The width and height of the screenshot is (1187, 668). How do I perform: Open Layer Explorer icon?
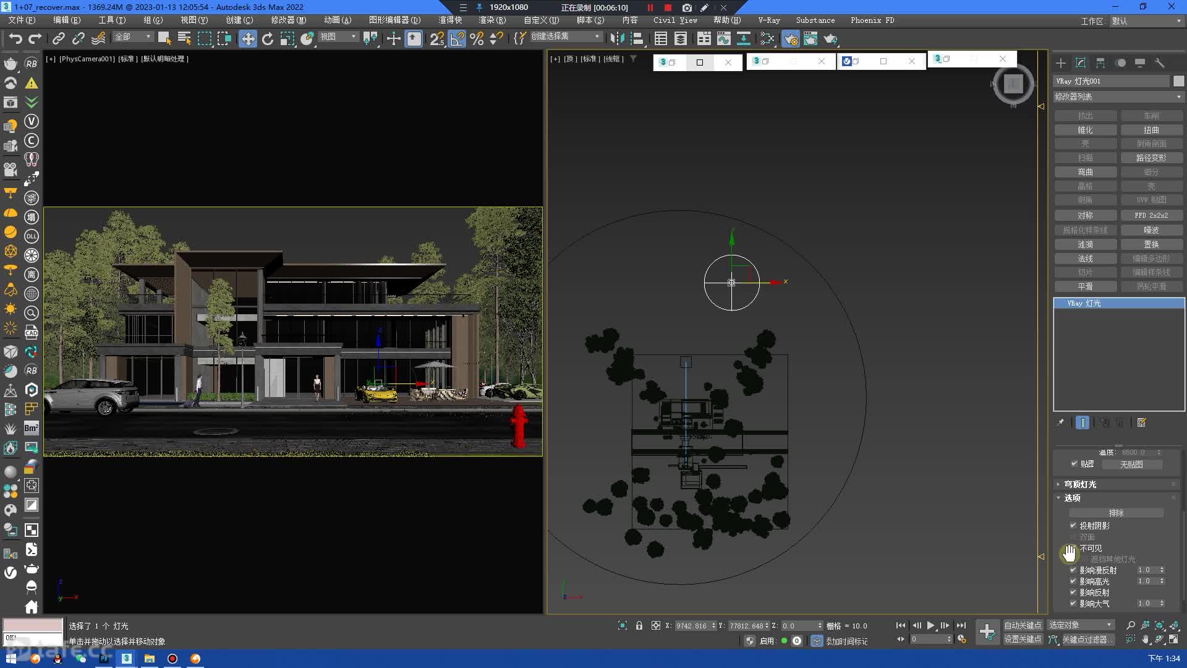[x=681, y=38]
